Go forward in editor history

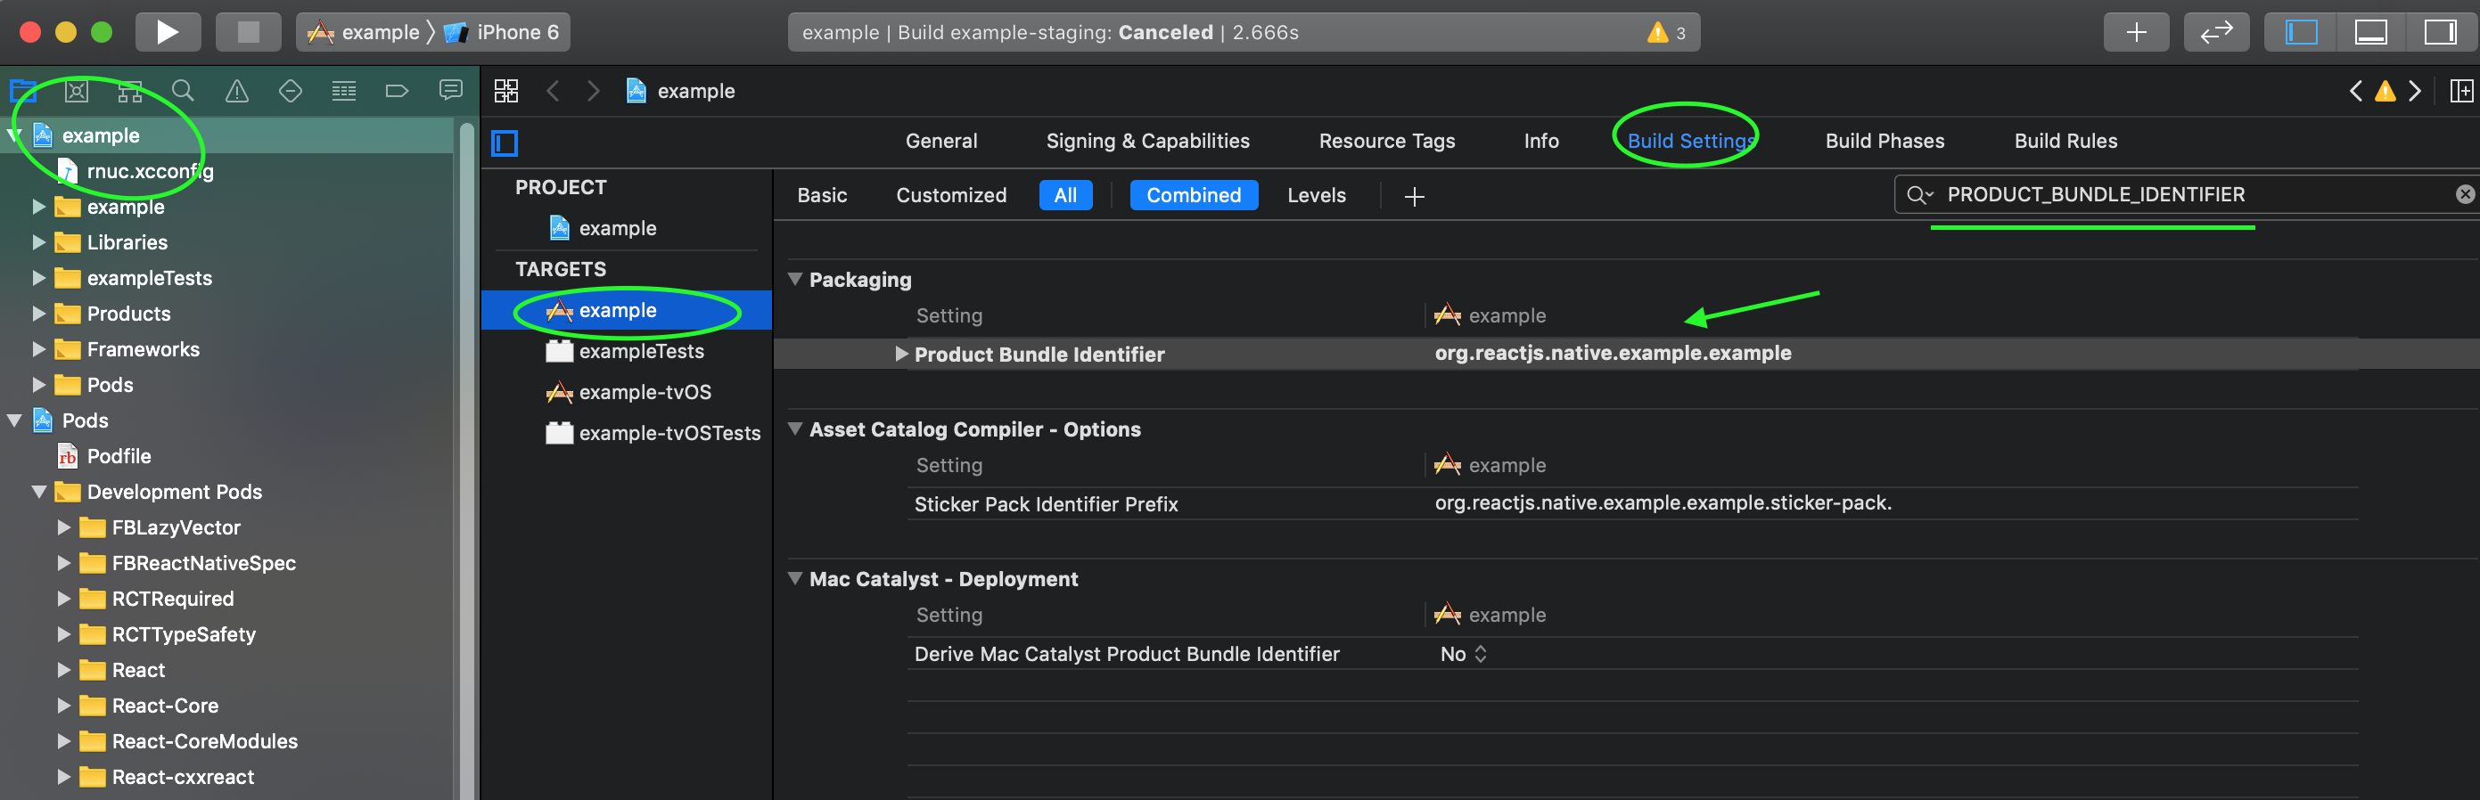point(593,92)
